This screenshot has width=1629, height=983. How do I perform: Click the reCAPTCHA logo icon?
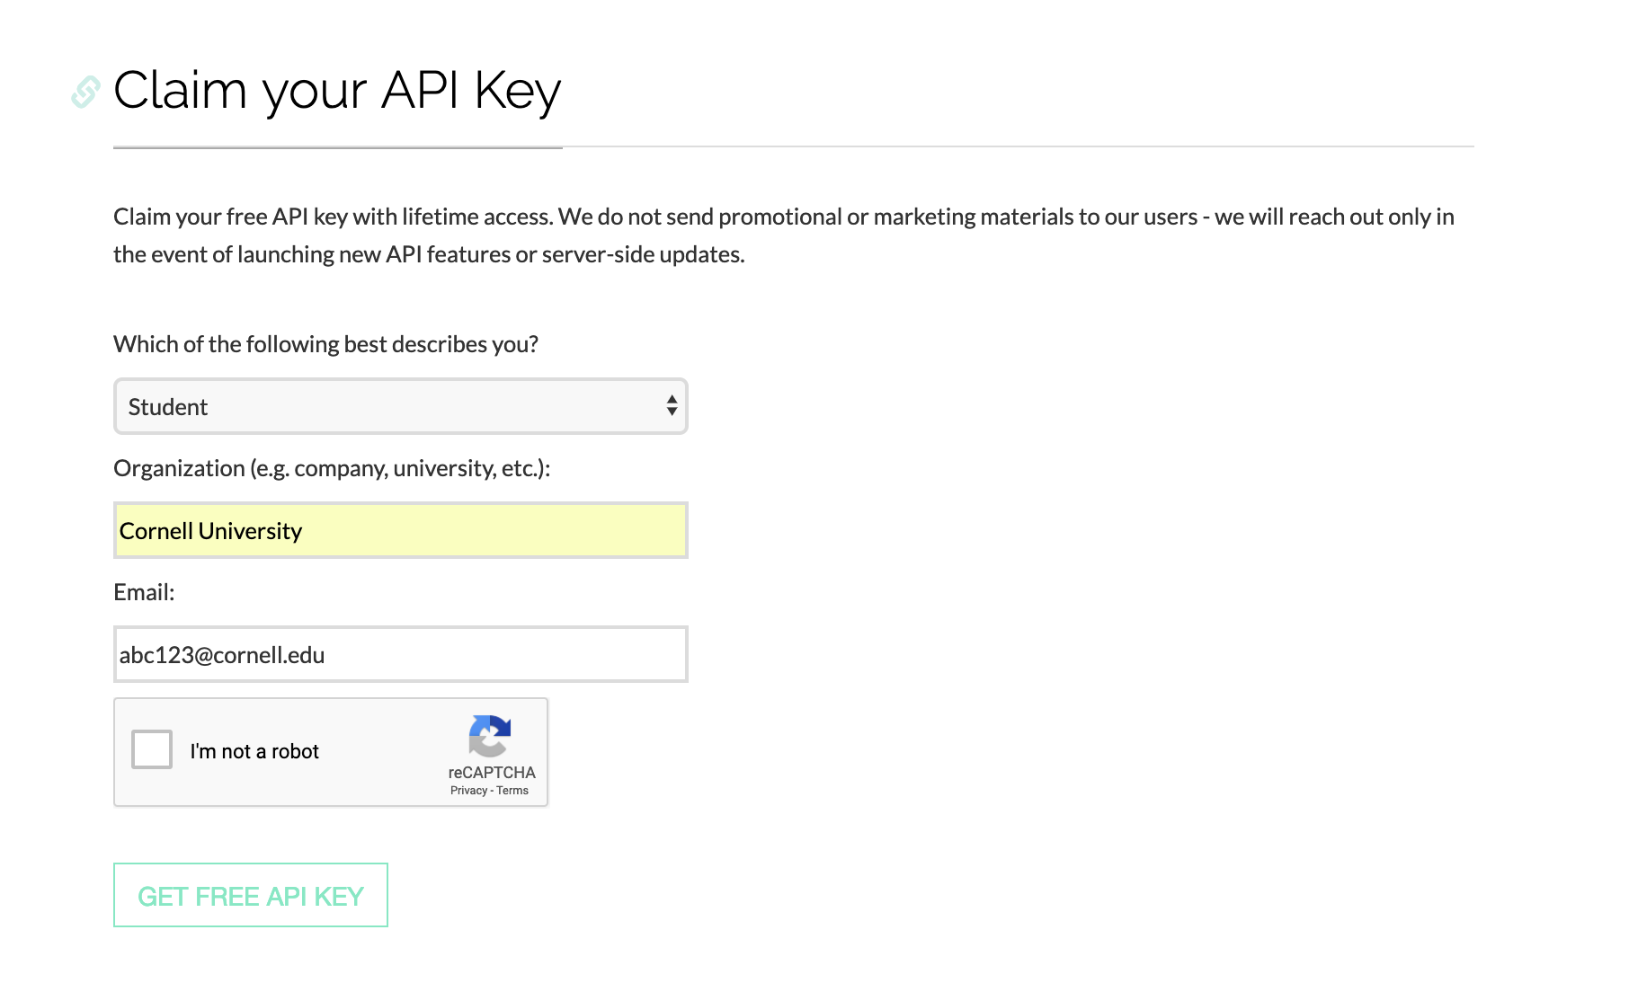pyautogui.click(x=490, y=737)
